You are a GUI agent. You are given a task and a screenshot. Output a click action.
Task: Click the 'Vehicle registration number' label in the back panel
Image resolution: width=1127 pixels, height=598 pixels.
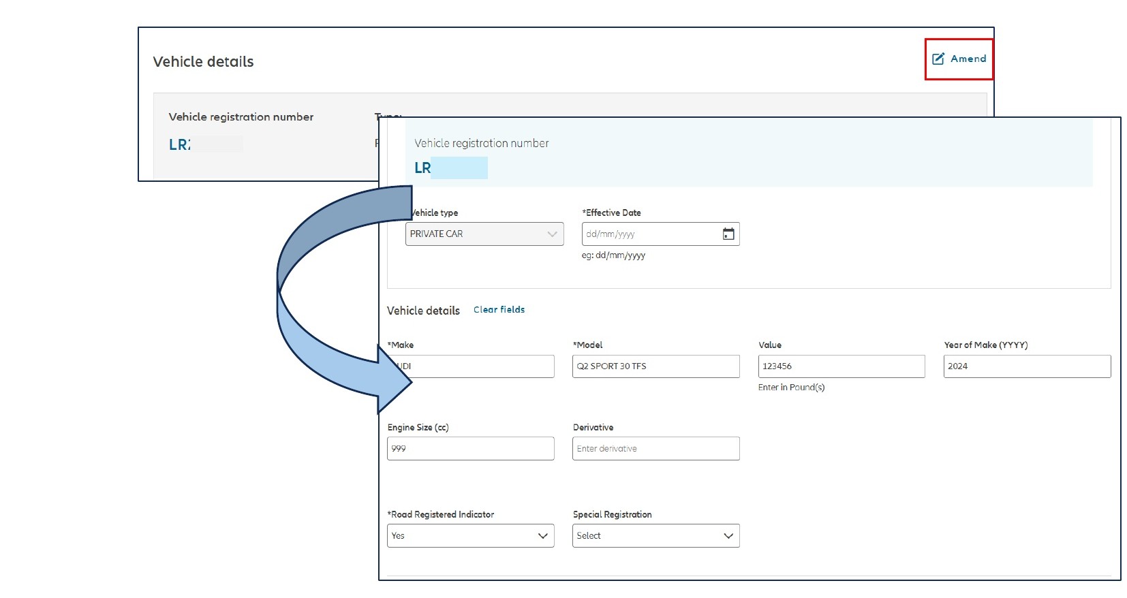[241, 116]
